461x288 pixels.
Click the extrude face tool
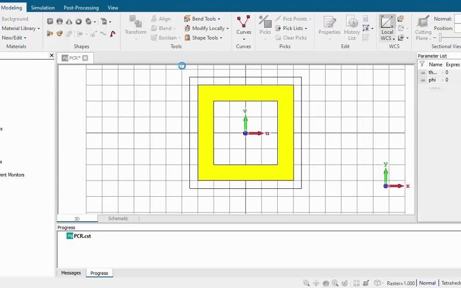click(x=50, y=33)
